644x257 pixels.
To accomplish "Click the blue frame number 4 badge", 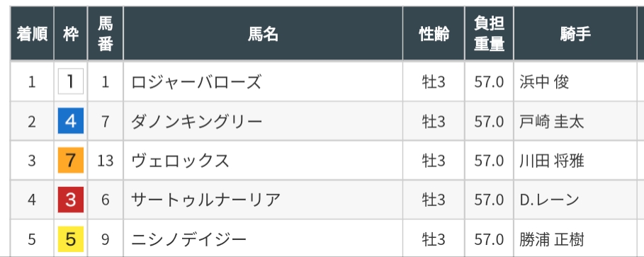I will [71, 120].
